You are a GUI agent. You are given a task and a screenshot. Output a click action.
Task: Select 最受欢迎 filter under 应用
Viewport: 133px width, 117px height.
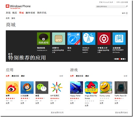pos(15,76)
